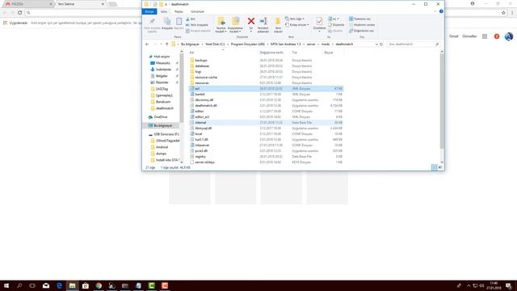Select İndirilenler in navigation pane
This screenshot has width=517, height=291.
(x=163, y=70)
